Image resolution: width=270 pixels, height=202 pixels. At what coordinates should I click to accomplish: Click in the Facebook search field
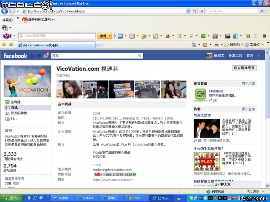pyautogui.click(x=94, y=56)
